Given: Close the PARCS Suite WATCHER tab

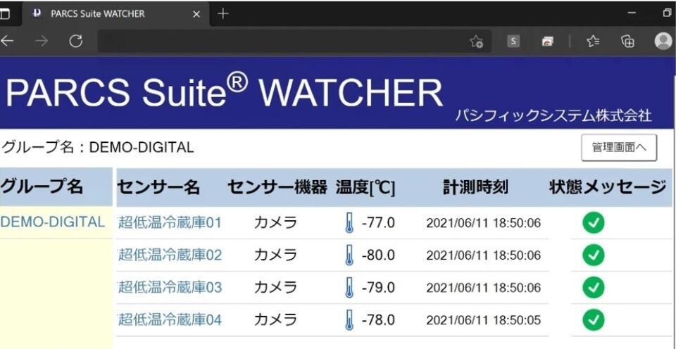Looking at the screenshot, I should (x=196, y=14).
